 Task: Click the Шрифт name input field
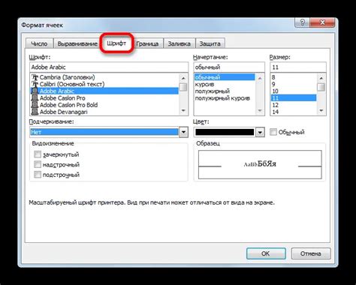click(109, 67)
